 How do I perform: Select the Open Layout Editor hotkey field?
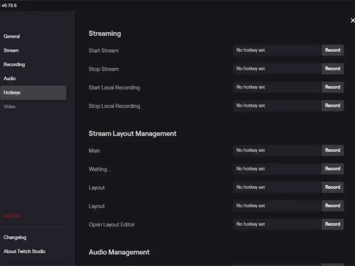click(277, 224)
